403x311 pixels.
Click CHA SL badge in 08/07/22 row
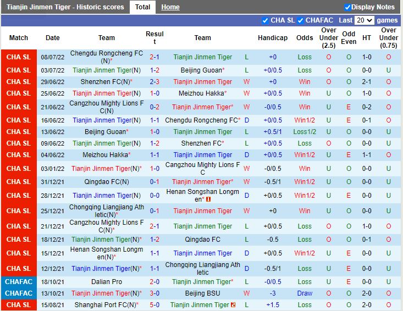[x=19, y=57]
